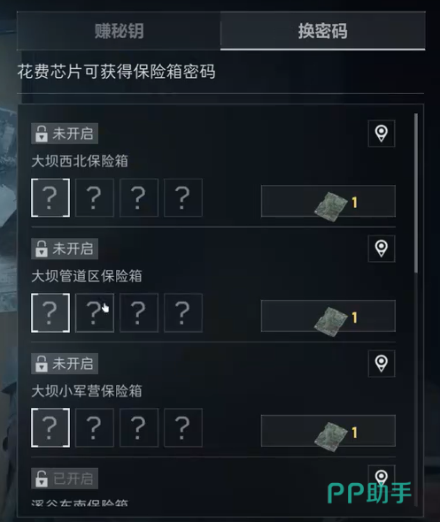Click the lock icon of 大坝管道区保险箱 status
Screen dimensions: 440x522
[42, 249]
